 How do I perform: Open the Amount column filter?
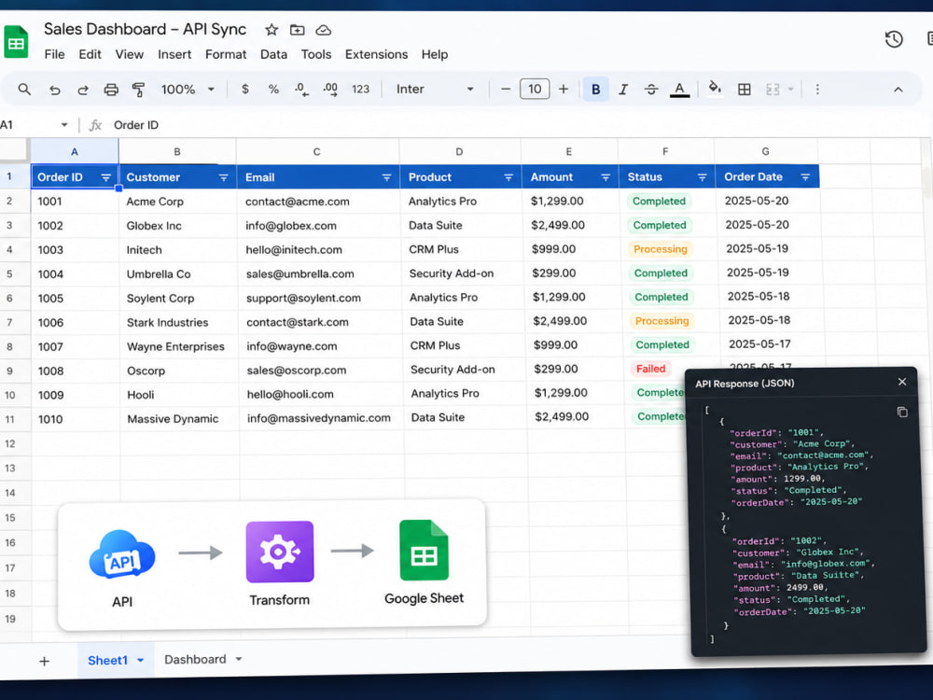tap(606, 177)
